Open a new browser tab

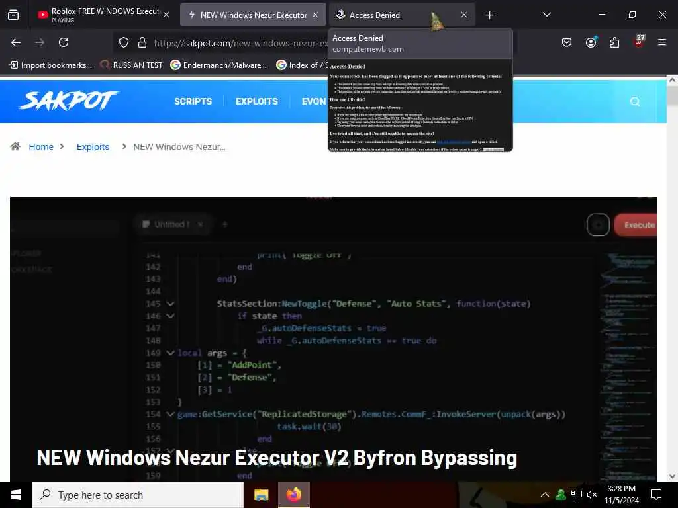coord(489,15)
